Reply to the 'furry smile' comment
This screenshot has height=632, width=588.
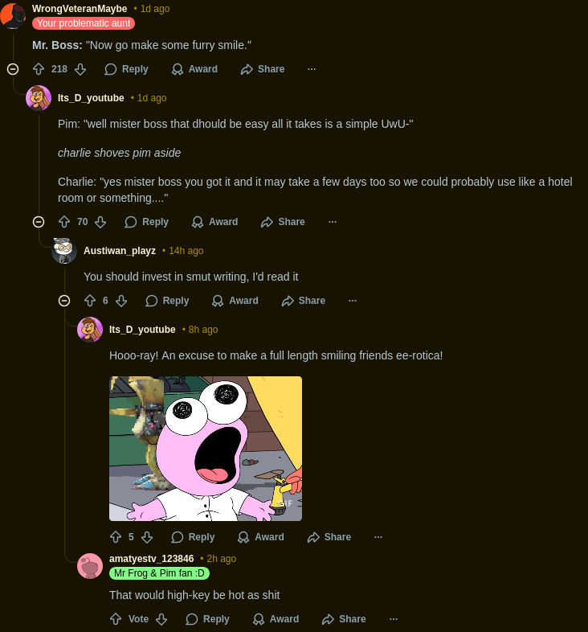coord(126,69)
